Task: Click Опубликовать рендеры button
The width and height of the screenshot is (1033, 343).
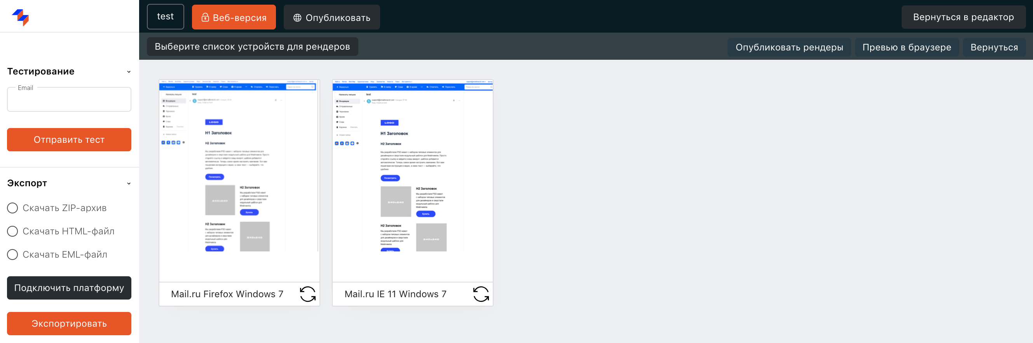Action: point(789,47)
